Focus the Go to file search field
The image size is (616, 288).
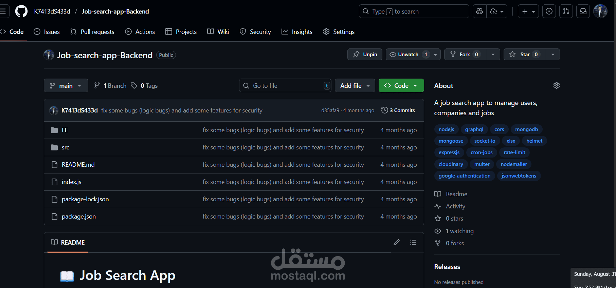tap(285, 85)
